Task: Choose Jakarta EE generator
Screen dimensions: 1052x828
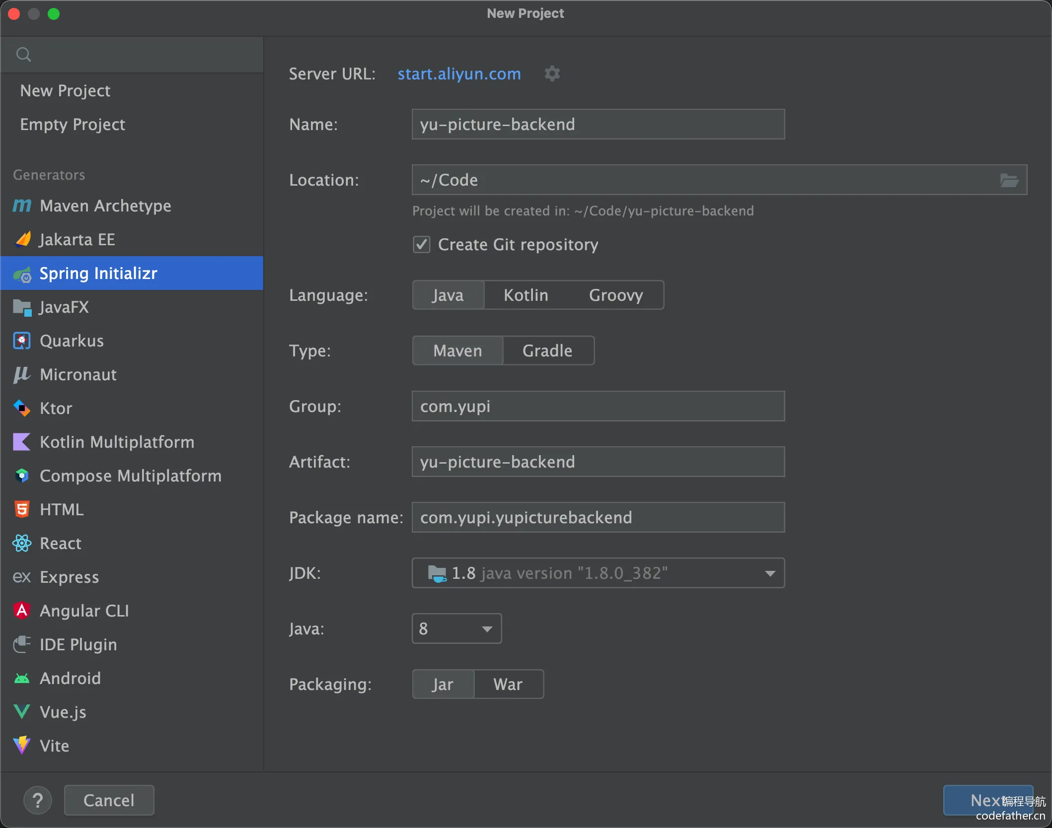Action: click(x=132, y=239)
